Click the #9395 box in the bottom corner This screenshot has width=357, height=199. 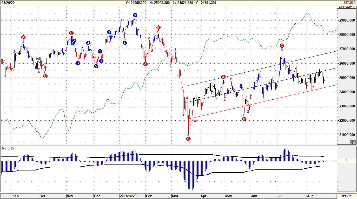coord(347,196)
